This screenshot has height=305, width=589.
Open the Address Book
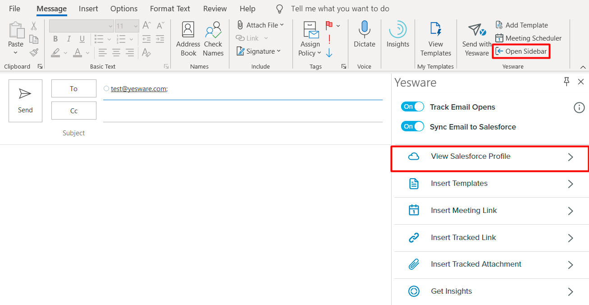click(188, 40)
